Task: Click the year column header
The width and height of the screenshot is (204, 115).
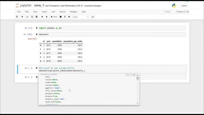Action: [48, 41]
